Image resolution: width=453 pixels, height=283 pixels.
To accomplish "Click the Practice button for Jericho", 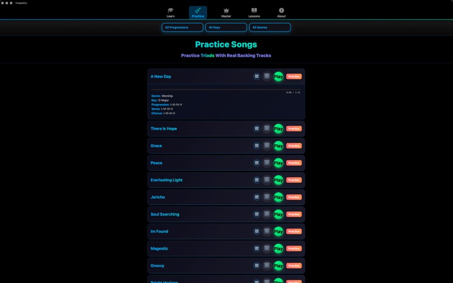I will pos(294,197).
